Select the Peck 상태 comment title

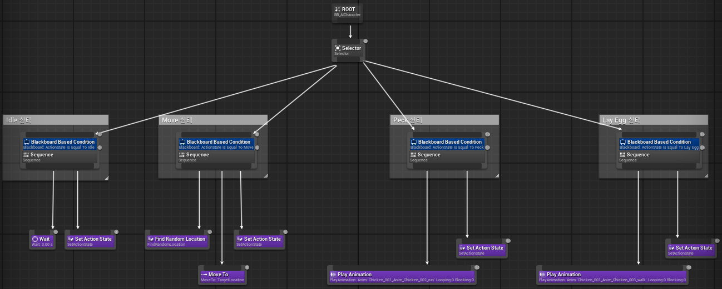[x=408, y=120]
